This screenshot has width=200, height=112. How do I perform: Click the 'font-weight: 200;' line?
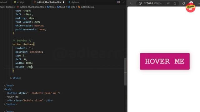28,22
